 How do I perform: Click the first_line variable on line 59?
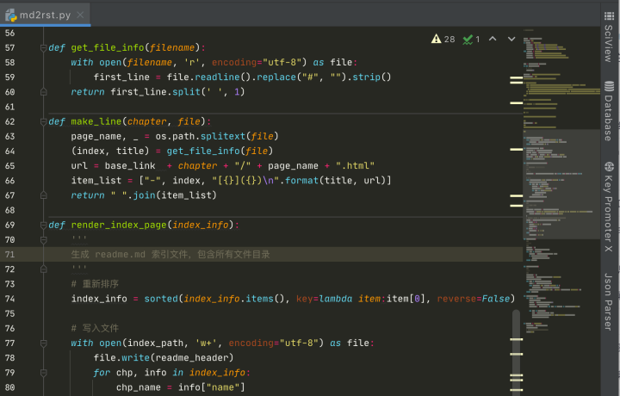(121, 77)
